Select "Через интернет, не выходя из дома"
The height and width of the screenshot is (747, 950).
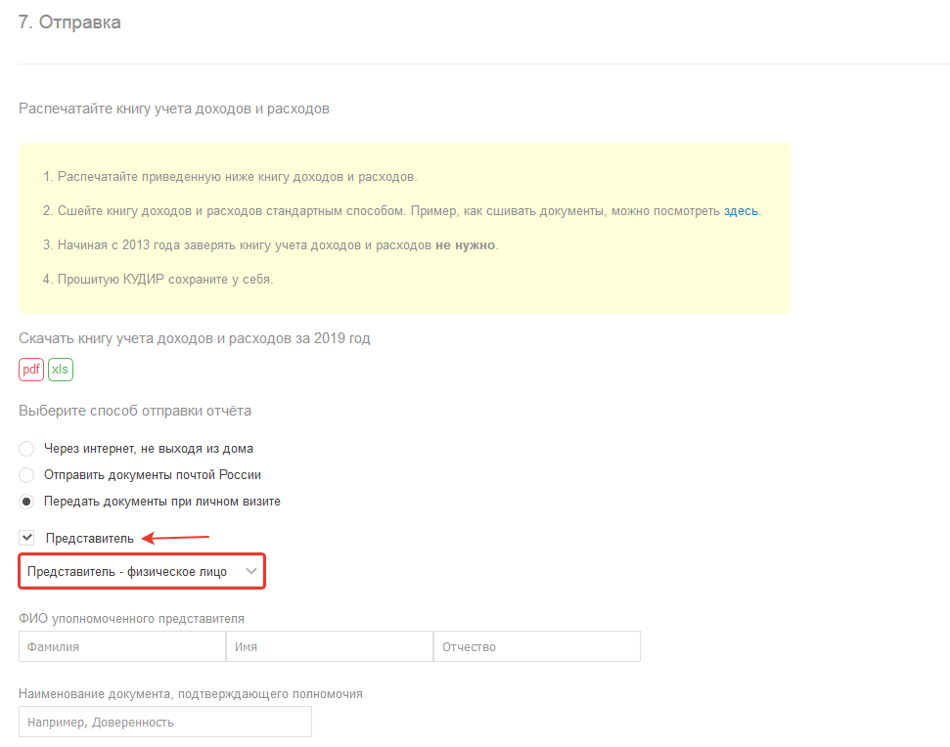[x=27, y=449]
